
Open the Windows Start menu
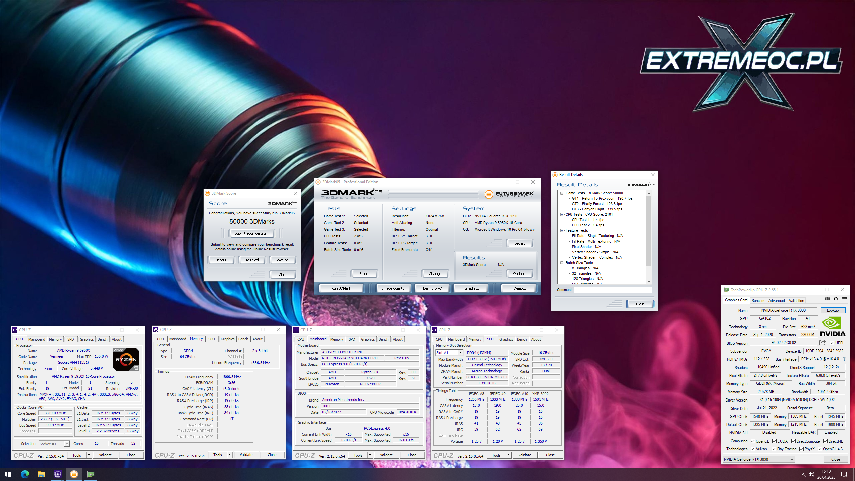[x=8, y=474]
